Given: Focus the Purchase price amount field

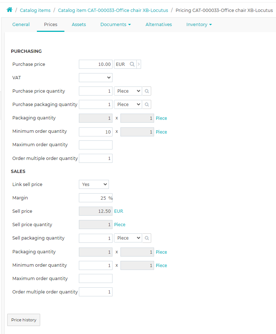Looking at the screenshot, I should (95, 64).
